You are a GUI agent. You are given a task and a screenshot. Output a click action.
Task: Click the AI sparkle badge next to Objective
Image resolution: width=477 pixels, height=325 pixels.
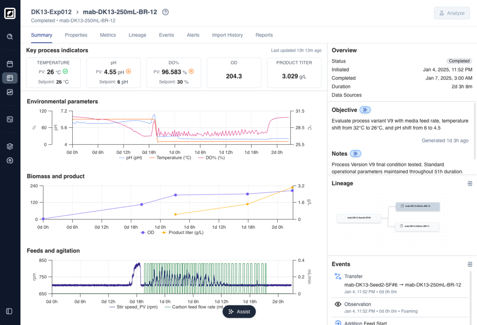click(365, 110)
